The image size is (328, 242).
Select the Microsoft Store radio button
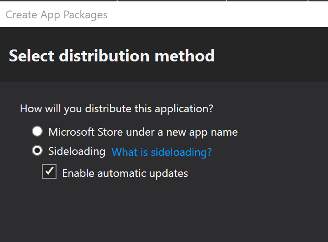(37, 132)
